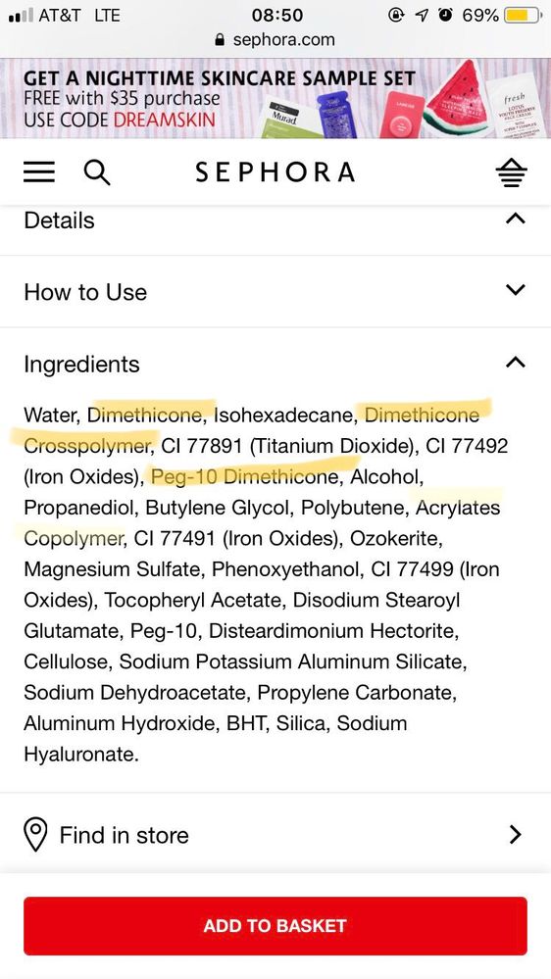Viewport: 551px width, 979px height.
Task: Open Find in store arrow
Action: tap(516, 834)
